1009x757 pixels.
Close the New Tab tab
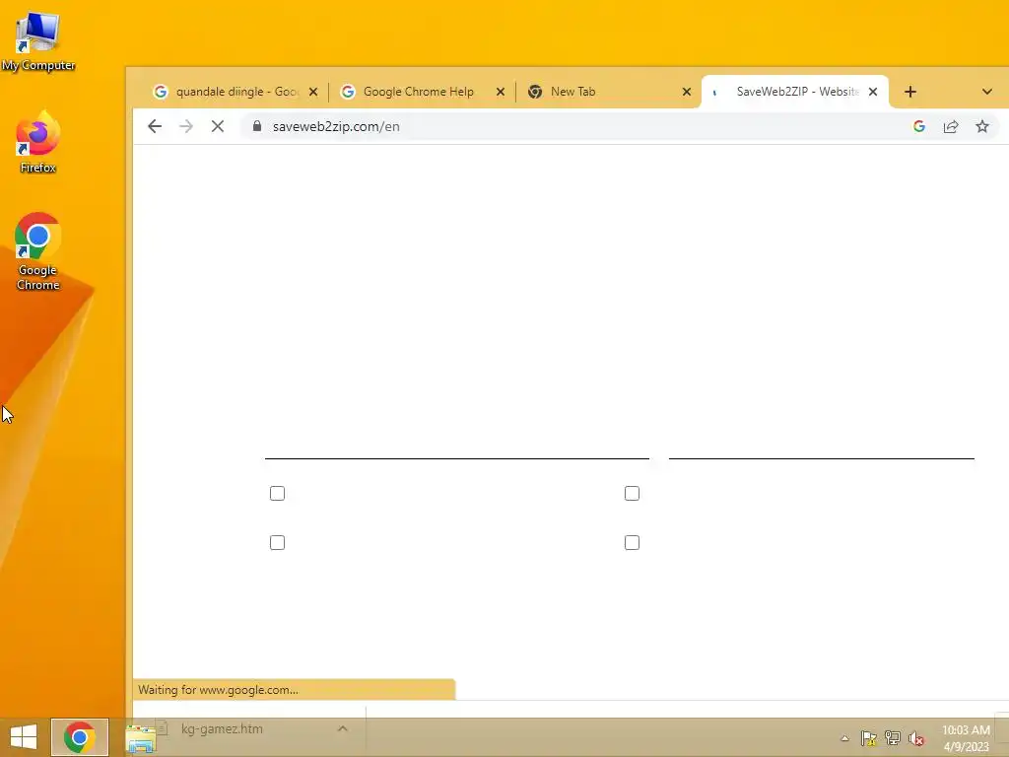pyautogui.click(x=687, y=92)
